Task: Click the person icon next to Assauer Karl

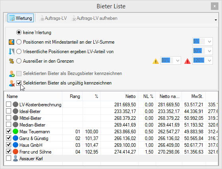Action: [x=15, y=158]
